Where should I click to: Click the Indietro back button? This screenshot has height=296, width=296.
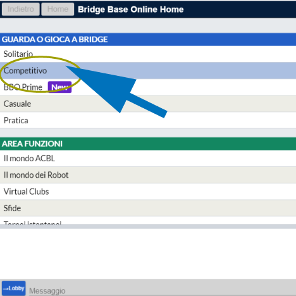pos(21,9)
